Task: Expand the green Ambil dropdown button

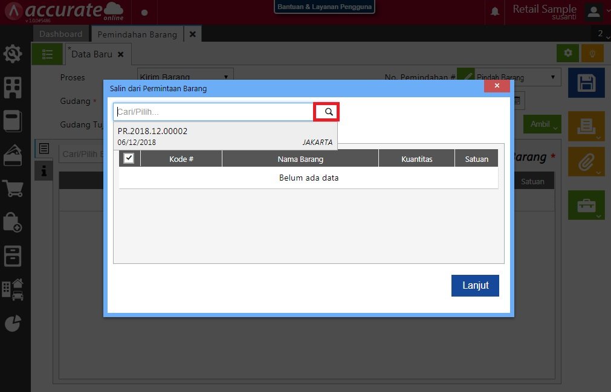Action: (542, 124)
